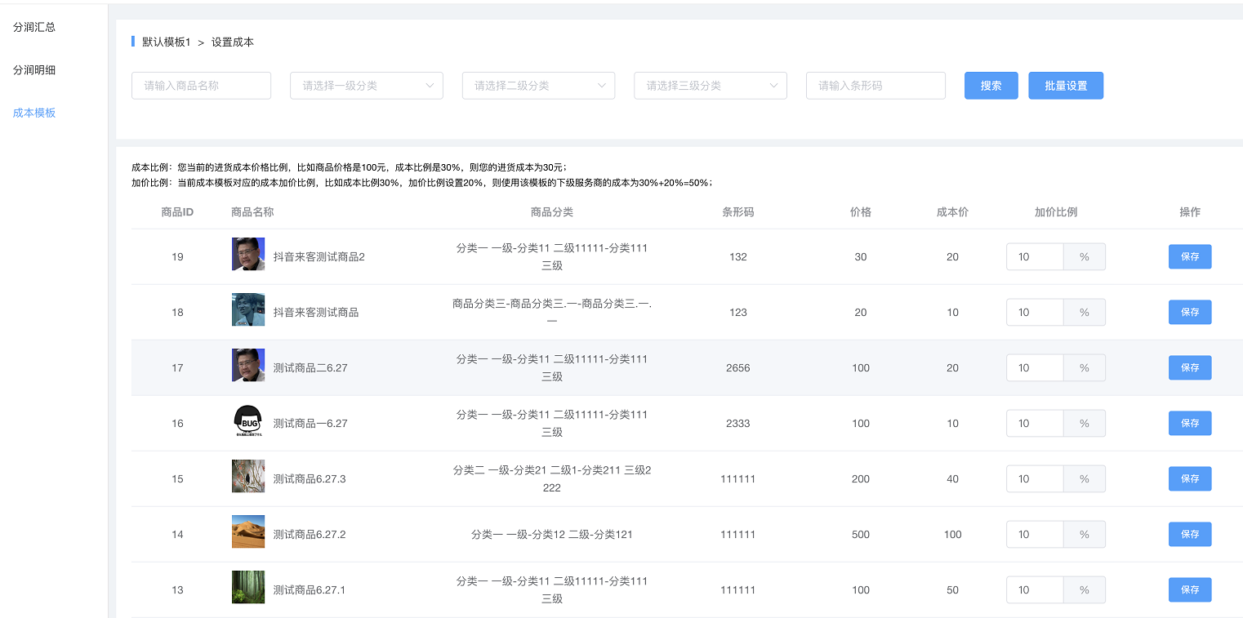Screen dimensions: 1243x618
Task: Click the BUG logo thumbnail for 测试商品一6.27
Action: point(248,420)
